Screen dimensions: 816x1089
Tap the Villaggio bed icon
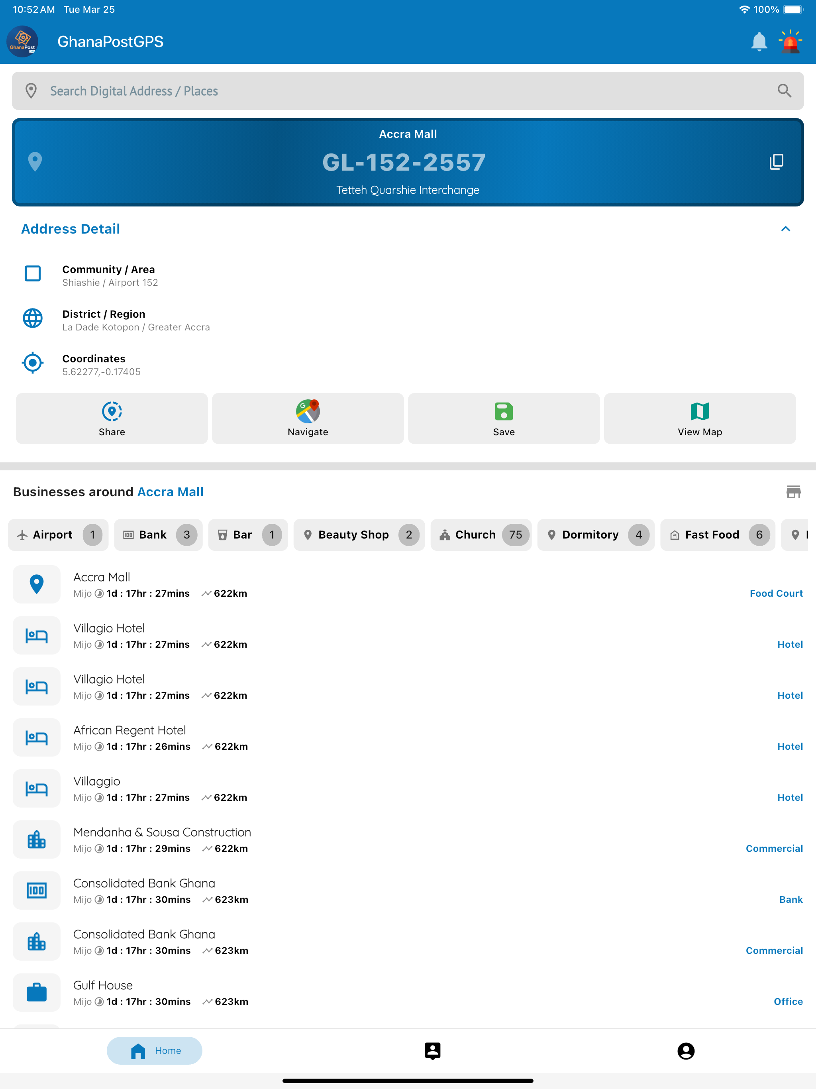tap(36, 788)
